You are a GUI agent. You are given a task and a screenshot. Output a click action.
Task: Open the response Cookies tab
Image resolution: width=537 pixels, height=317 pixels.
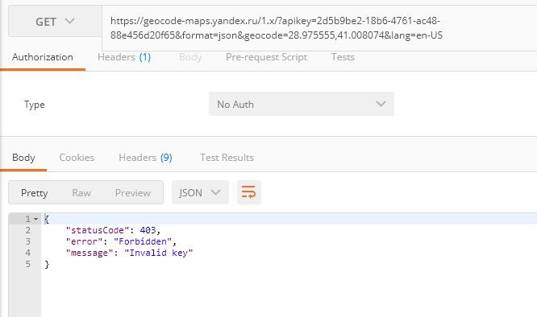point(77,158)
